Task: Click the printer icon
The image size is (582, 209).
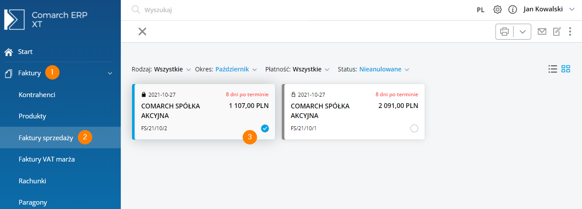Action: 504,32
